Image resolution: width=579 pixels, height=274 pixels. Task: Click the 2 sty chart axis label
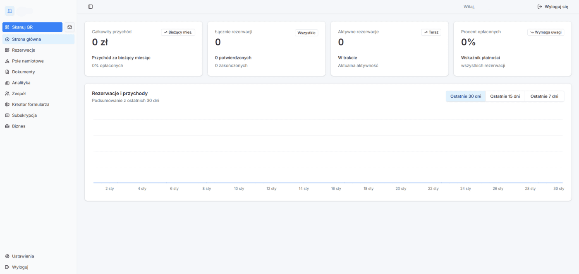pyautogui.click(x=110, y=189)
